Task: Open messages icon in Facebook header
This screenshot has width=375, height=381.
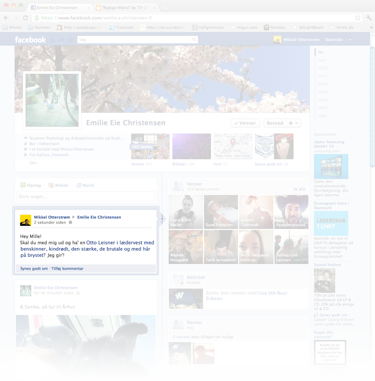Action: point(61,40)
